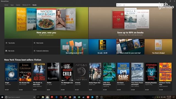Open Dan Brown's Origin book cover
This screenshot has width=176, height=99.
[11, 72]
